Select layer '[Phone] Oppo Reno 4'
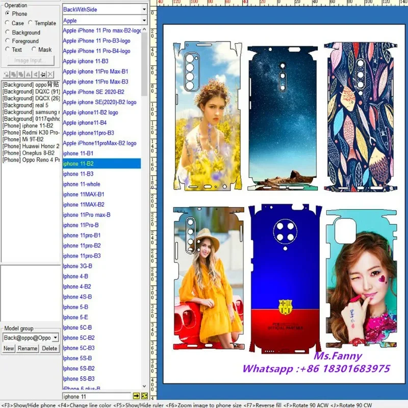This screenshot has width=408, height=408. (31, 160)
